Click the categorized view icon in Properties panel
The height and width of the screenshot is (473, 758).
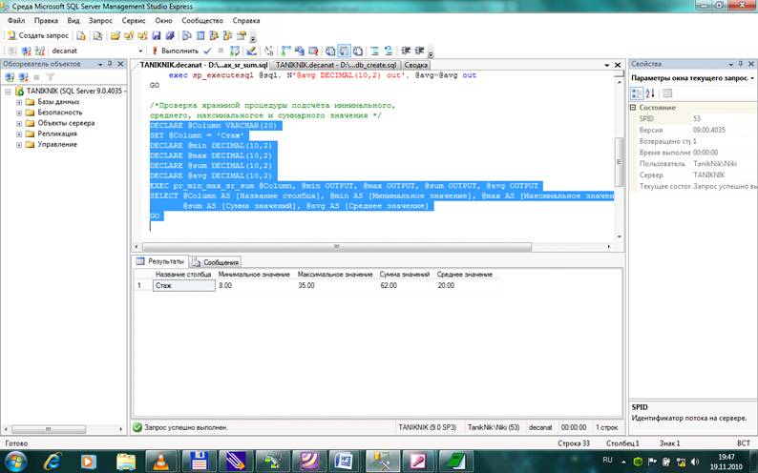[x=637, y=93]
